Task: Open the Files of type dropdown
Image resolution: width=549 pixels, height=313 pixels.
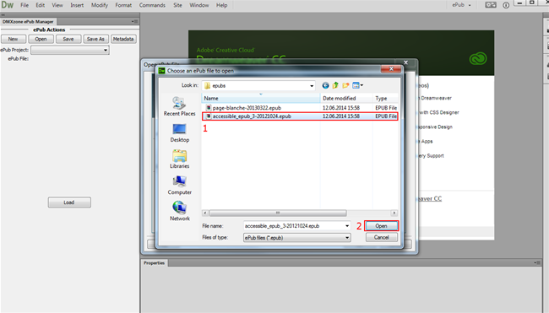Action: [297, 237]
